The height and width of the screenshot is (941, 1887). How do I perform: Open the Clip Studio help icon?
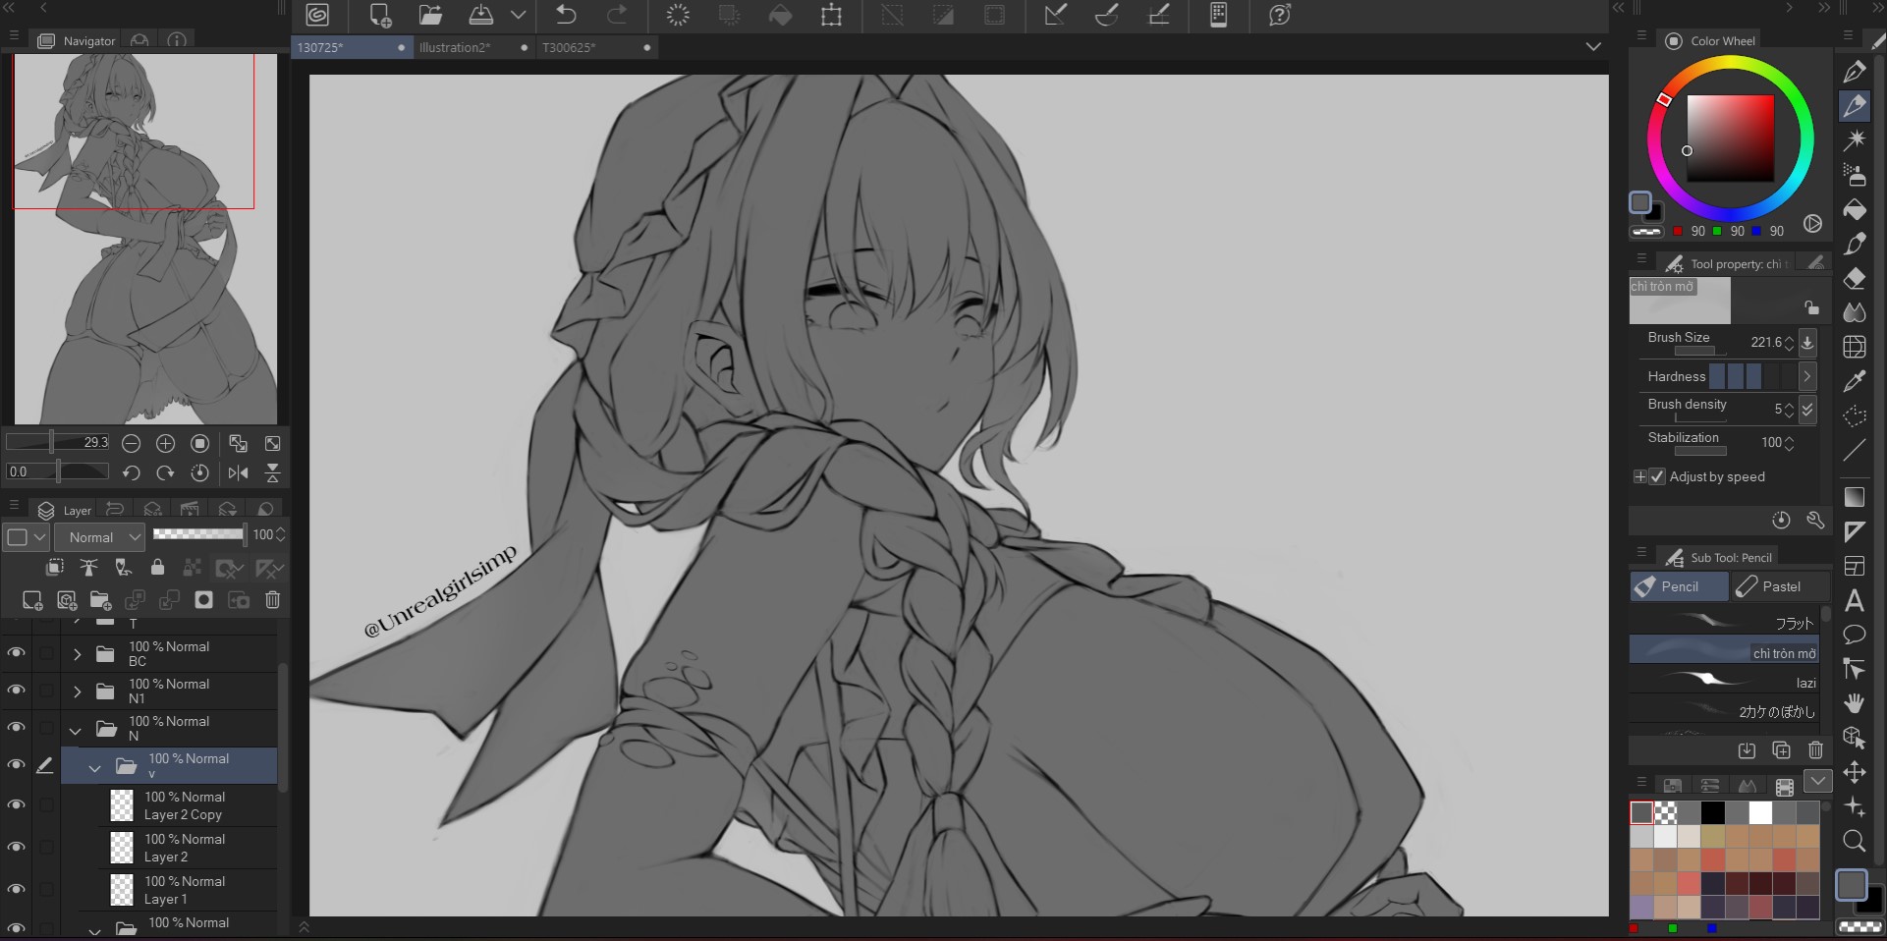pyautogui.click(x=1279, y=15)
